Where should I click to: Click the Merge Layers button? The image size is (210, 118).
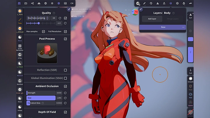tap(173, 19)
